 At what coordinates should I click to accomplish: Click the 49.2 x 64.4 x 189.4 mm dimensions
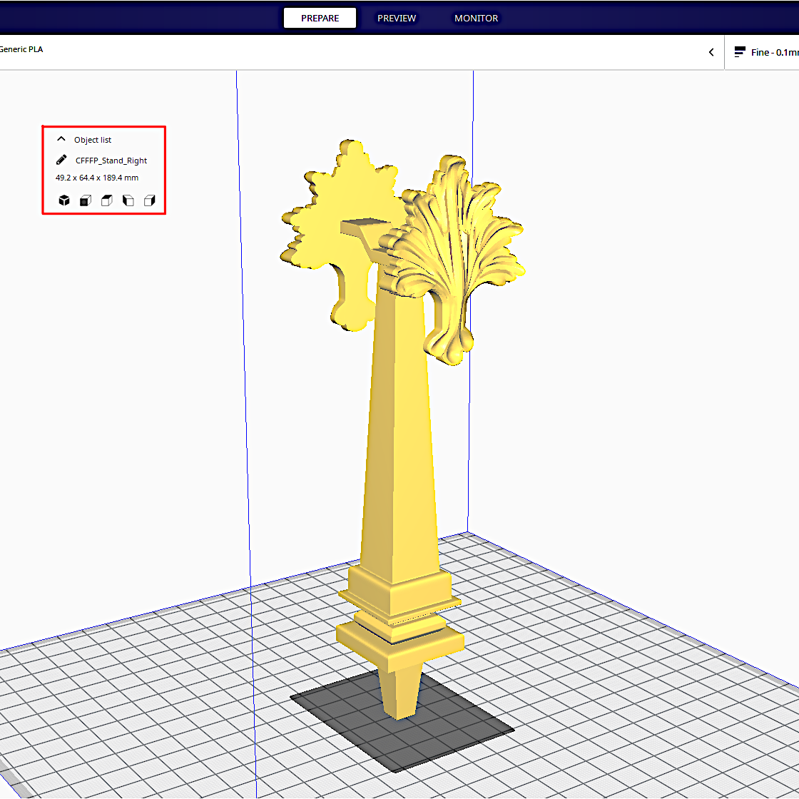(x=97, y=178)
